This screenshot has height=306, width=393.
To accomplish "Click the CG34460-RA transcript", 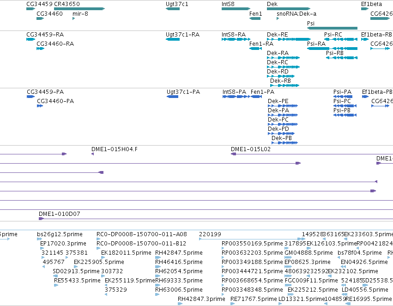I will click(x=40, y=49).
